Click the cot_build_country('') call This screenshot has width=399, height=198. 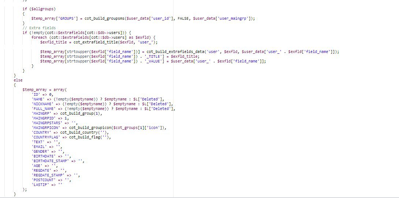pyautogui.click(x=84, y=133)
